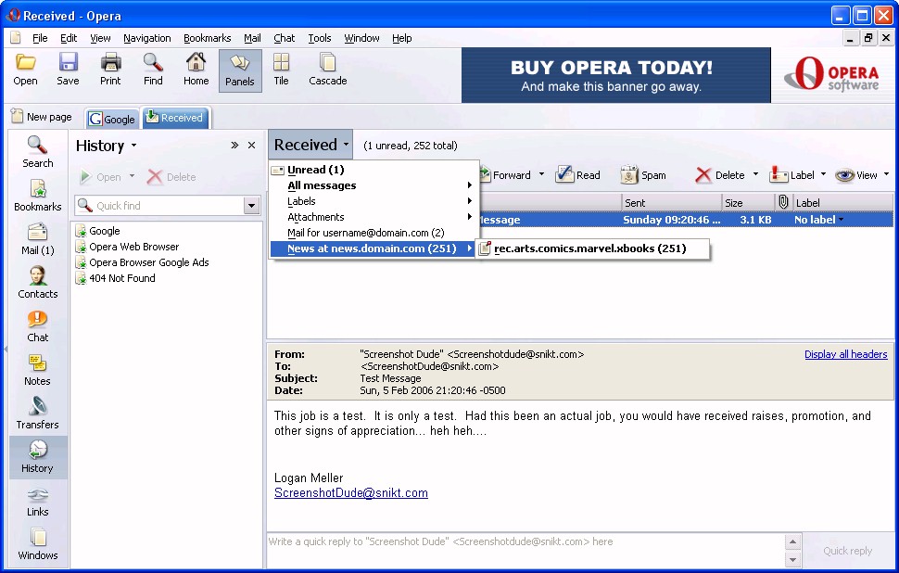Open the Windows panel icon
The width and height of the screenshot is (899, 573).
[37, 544]
